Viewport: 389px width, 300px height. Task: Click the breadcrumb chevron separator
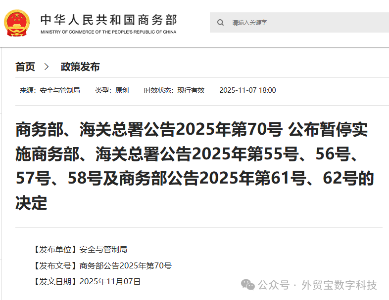pyautogui.click(x=47, y=67)
